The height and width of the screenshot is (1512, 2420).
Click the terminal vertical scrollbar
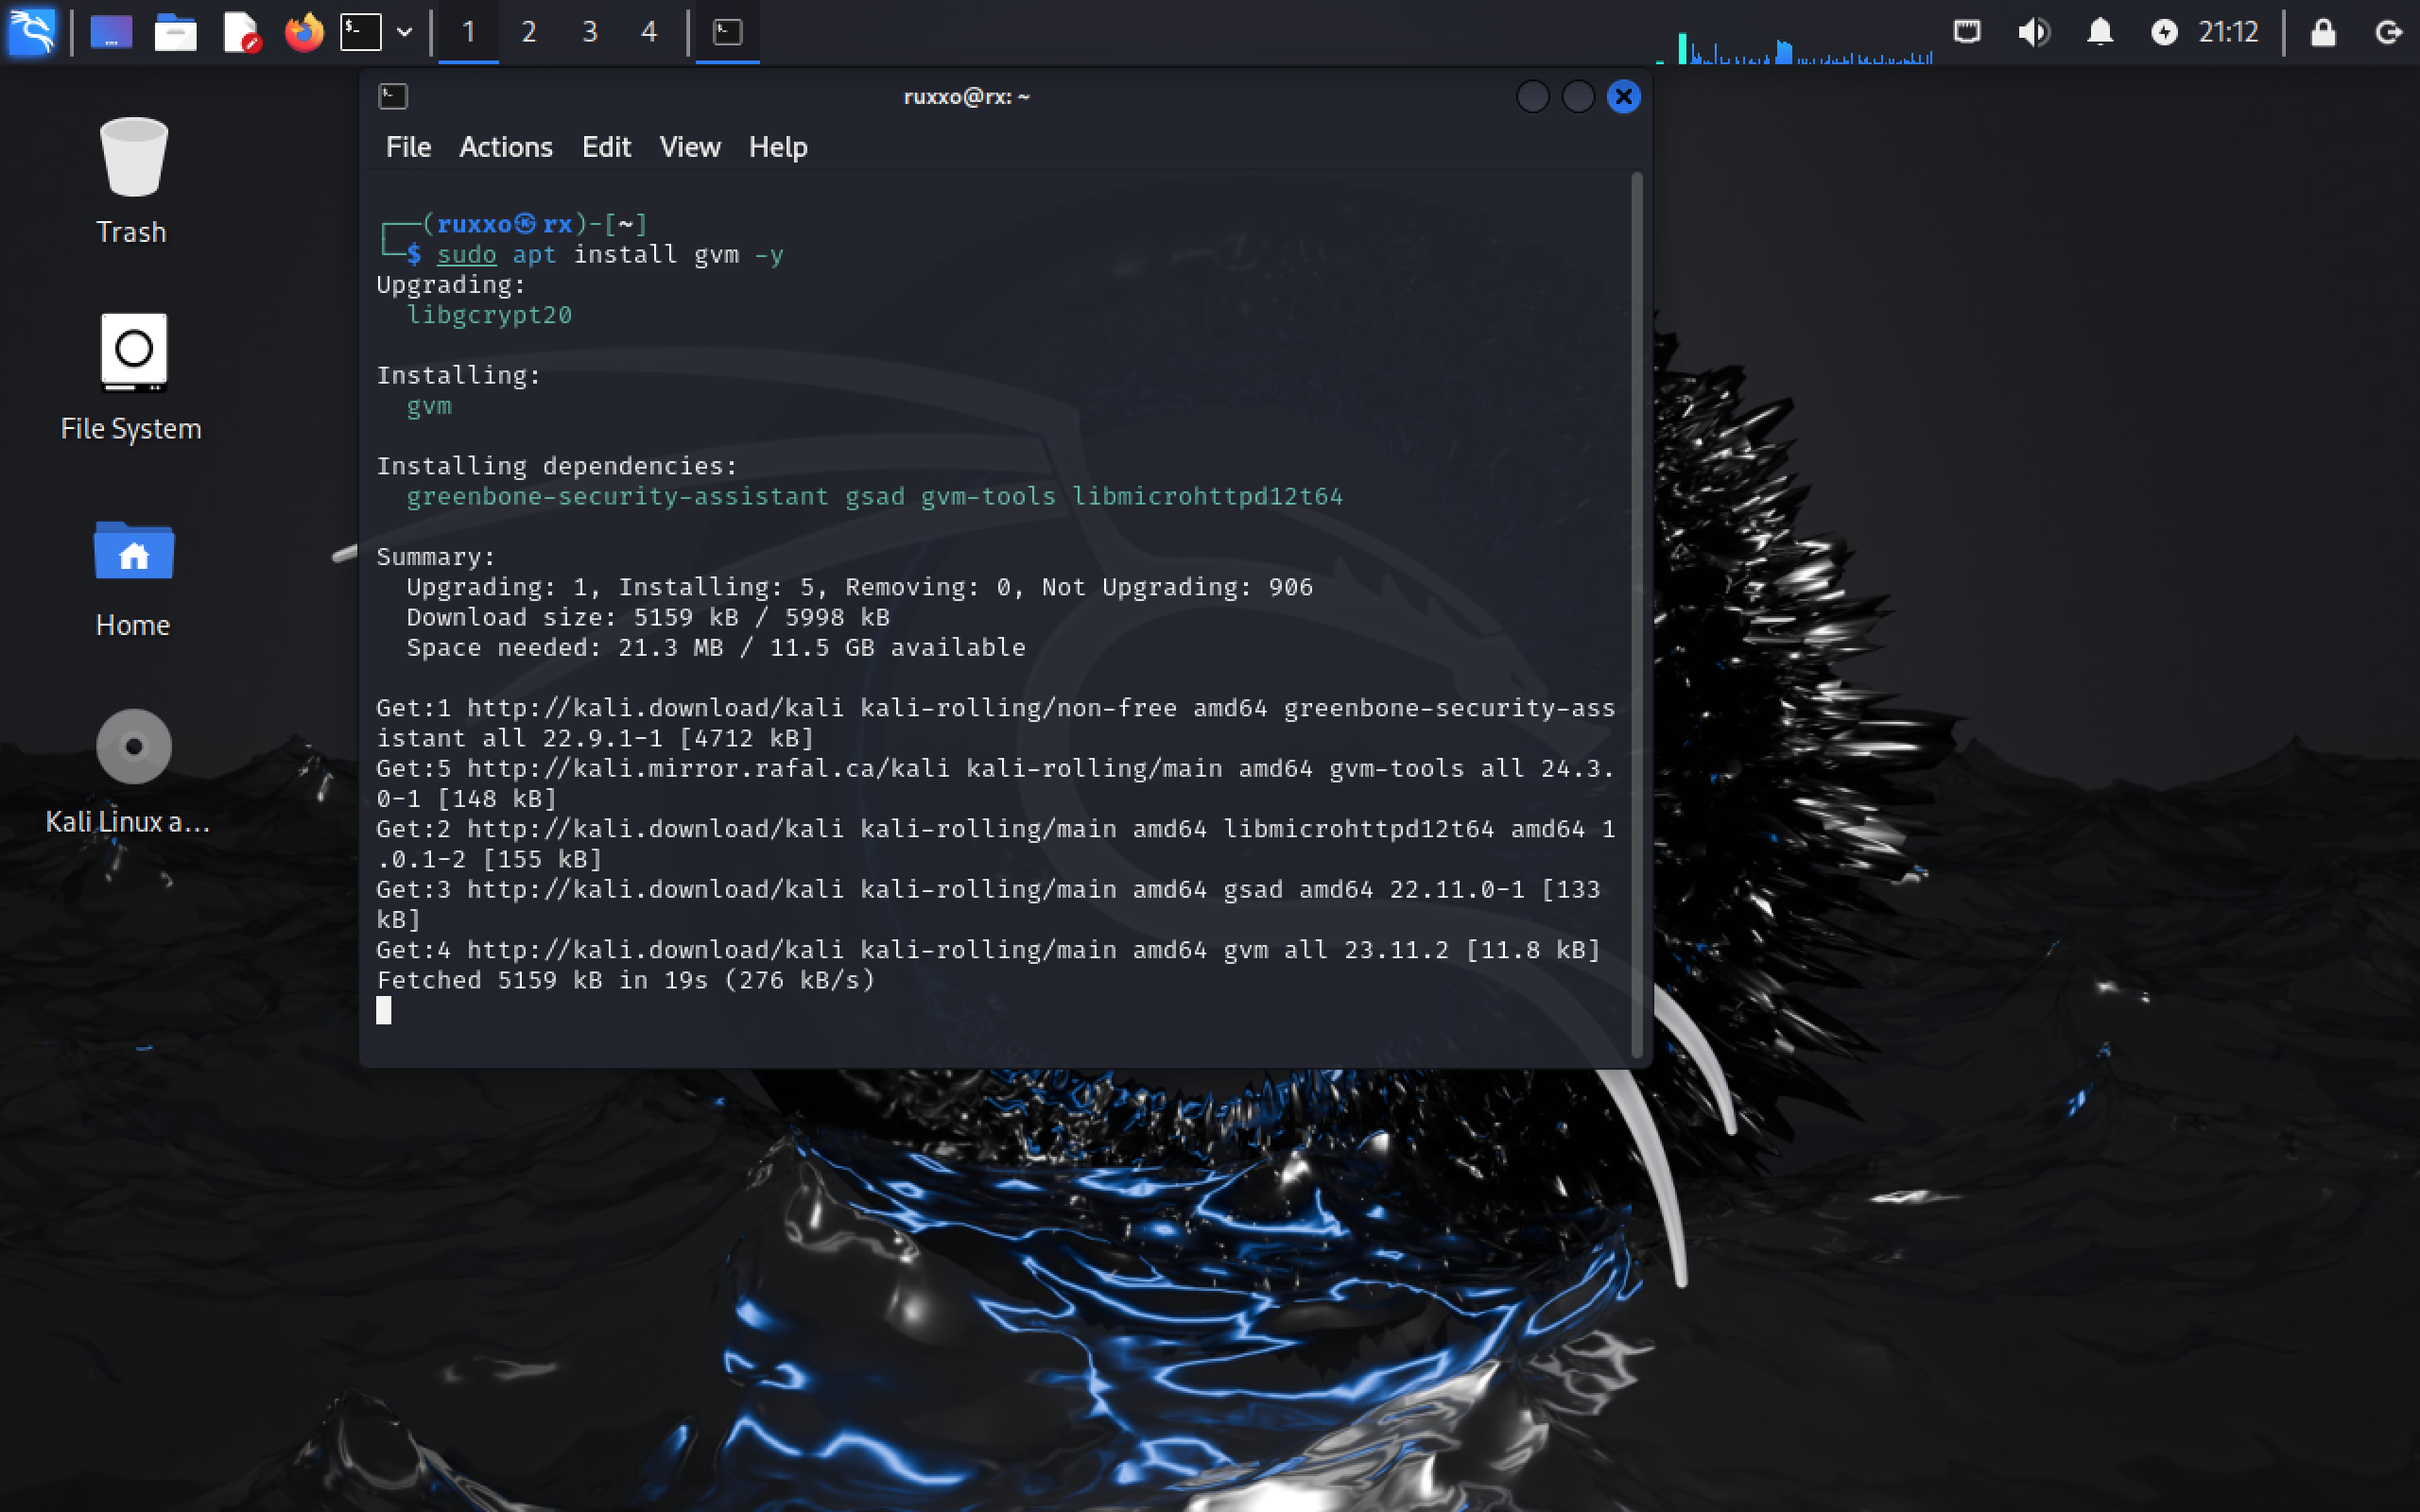pyautogui.click(x=1637, y=614)
